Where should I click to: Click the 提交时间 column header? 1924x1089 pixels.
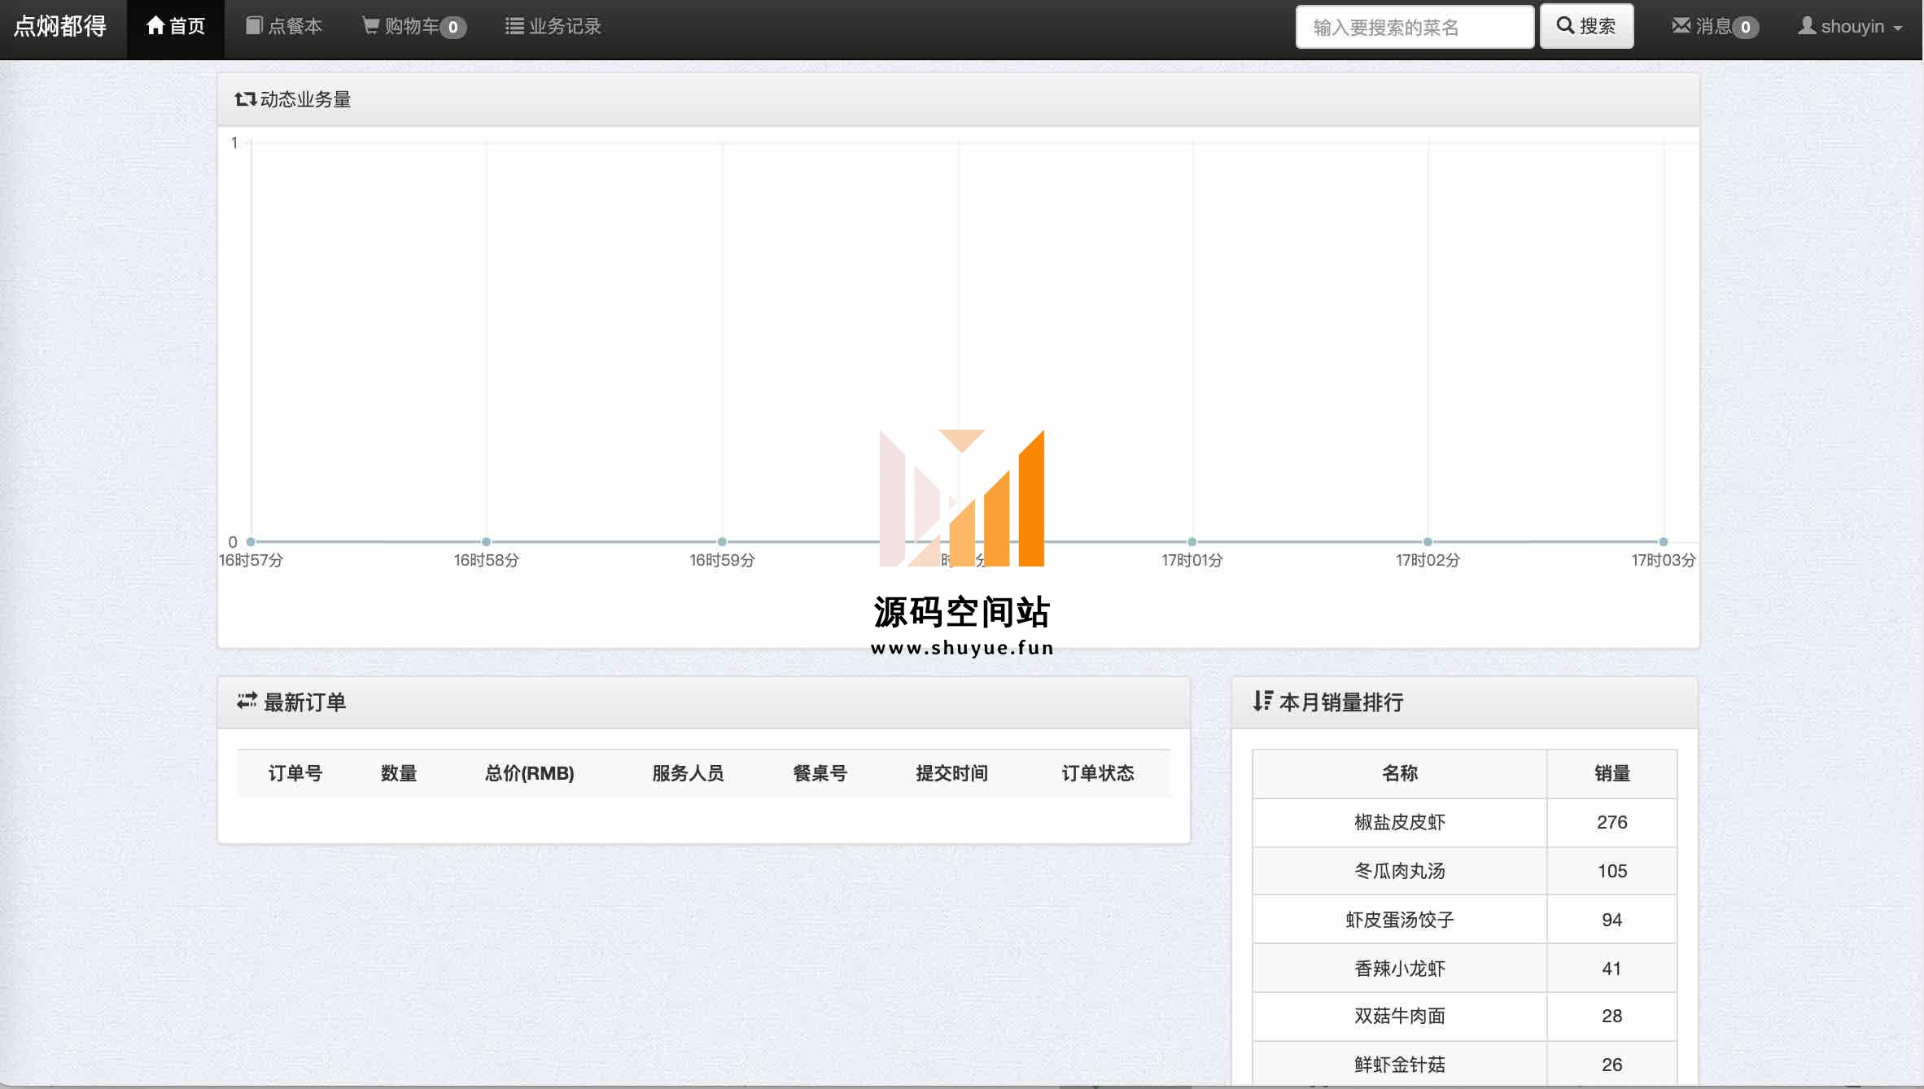(951, 773)
